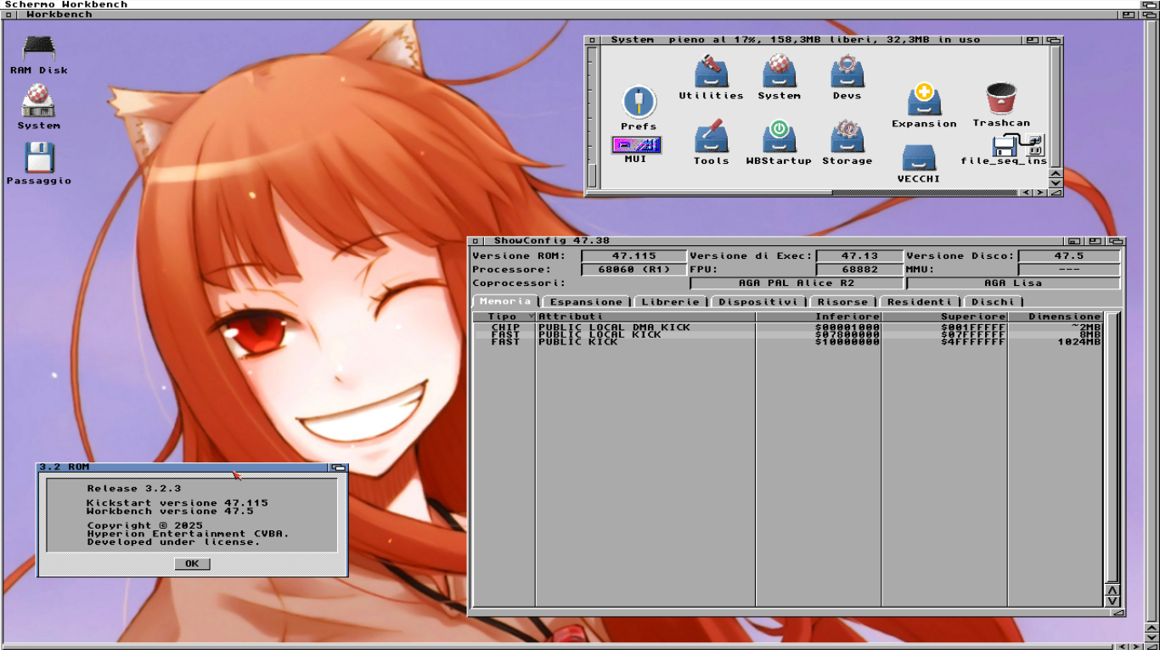Screen dimensions: 1160x650
Task: Select the Expansion drawer icon
Action: (924, 105)
